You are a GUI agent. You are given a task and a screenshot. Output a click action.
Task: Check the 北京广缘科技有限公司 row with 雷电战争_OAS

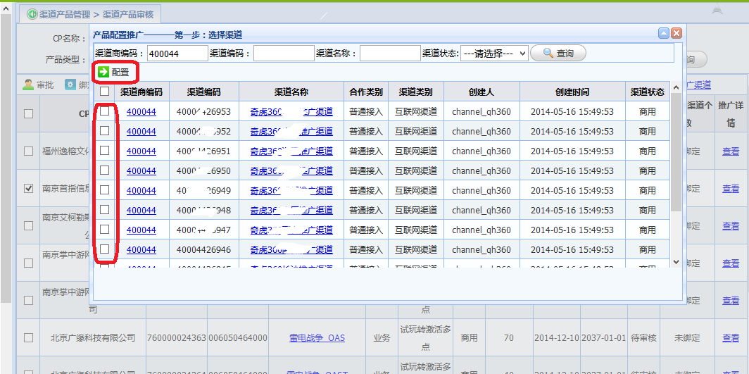(29, 337)
